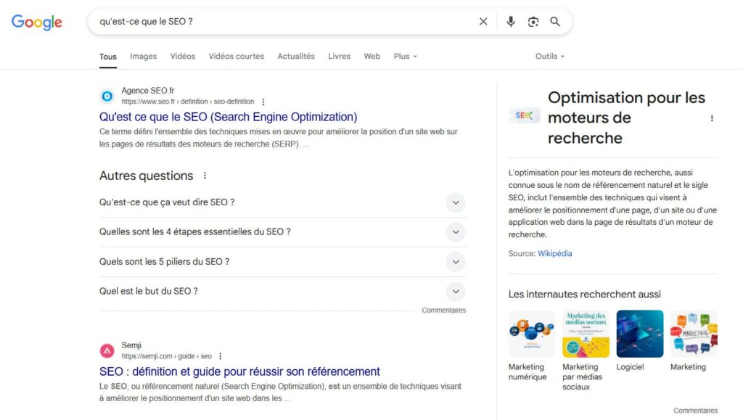Click the Agence SEO.fr site name
743x420 pixels.
[x=148, y=91]
